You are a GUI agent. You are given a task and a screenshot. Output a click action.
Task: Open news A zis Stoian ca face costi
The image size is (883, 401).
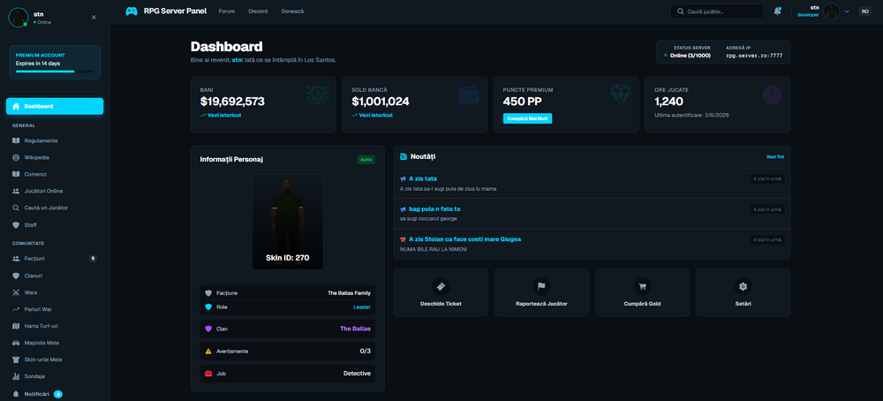[464, 238]
